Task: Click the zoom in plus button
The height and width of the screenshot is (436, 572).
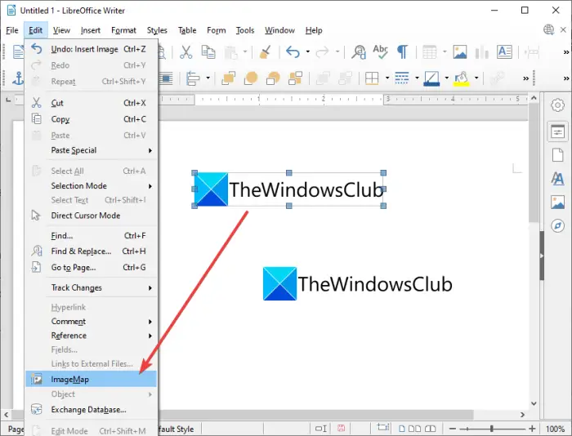Action: coord(532,429)
